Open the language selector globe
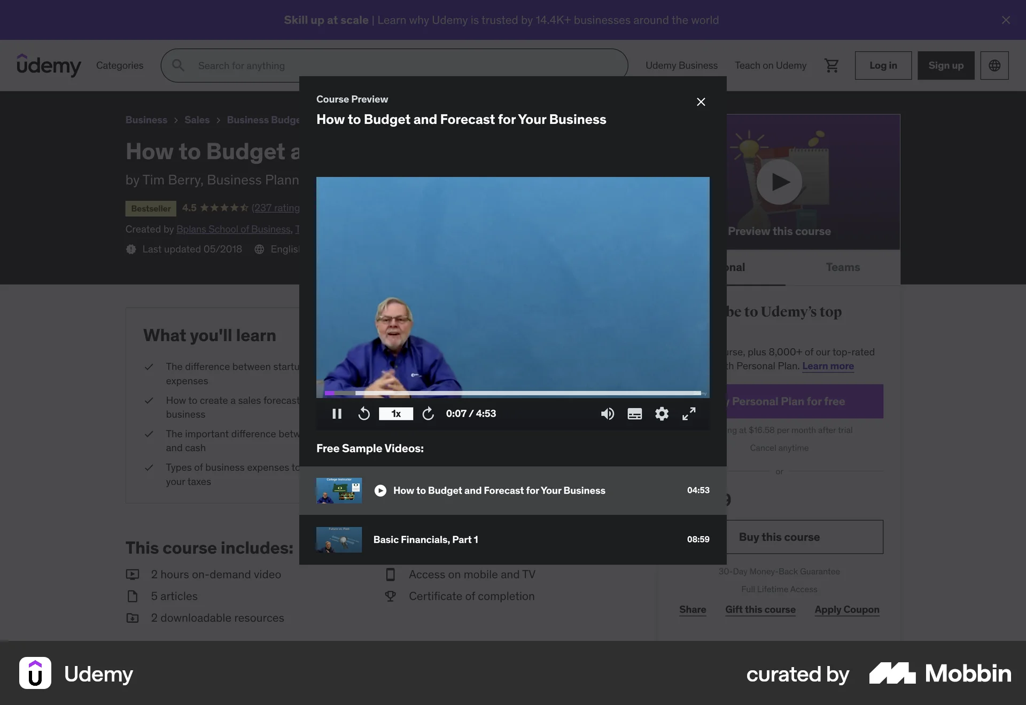 (x=994, y=65)
